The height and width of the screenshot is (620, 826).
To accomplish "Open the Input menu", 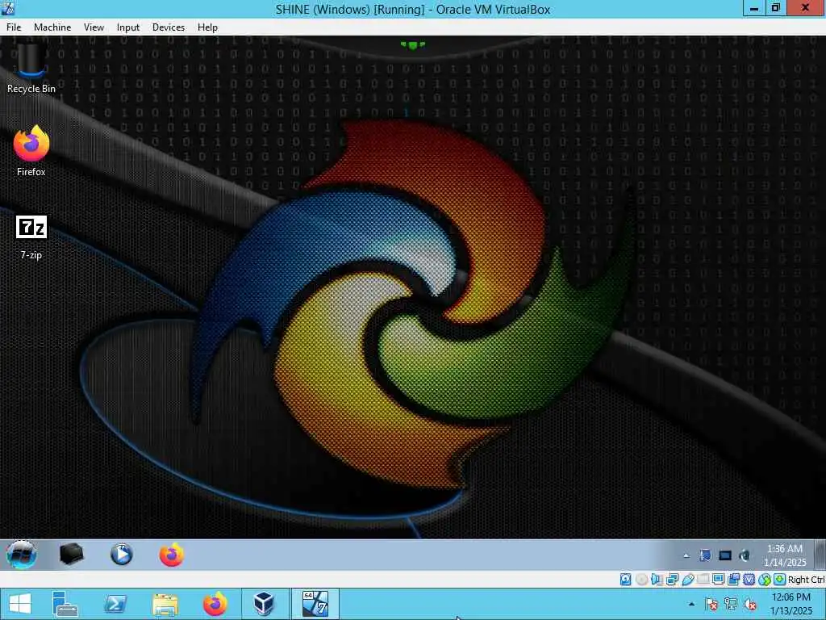I will 128,27.
